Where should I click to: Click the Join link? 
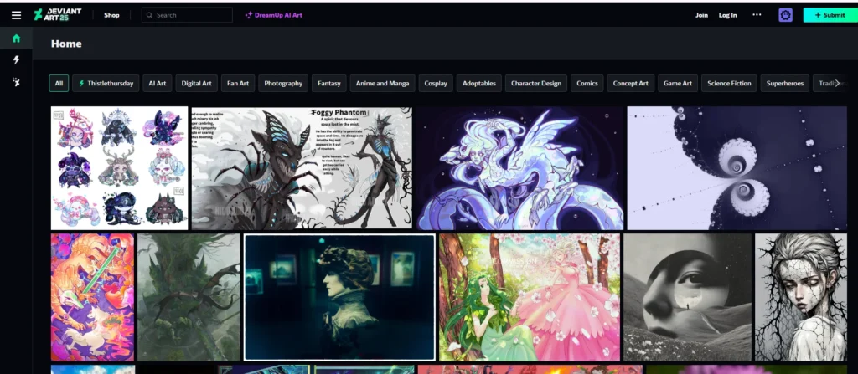point(701,15)
